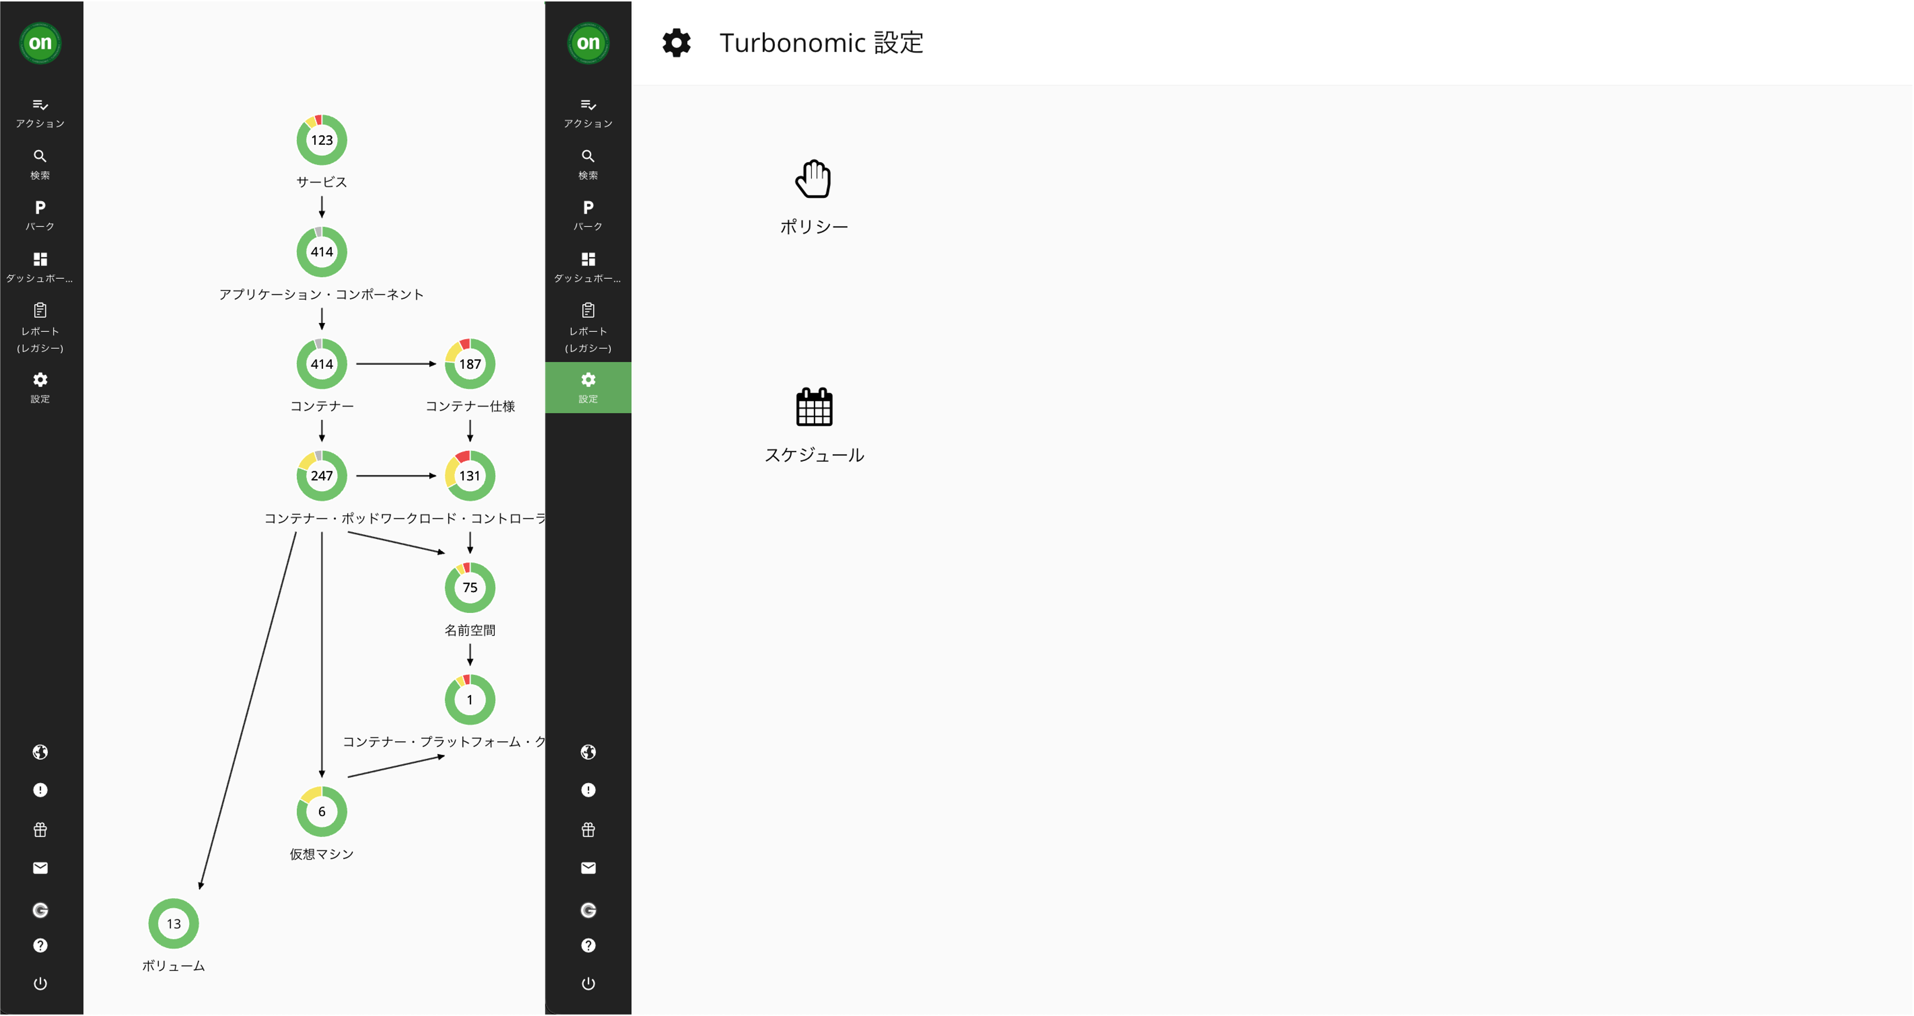Click the サービス 123 donut node
Image resolution: width=1914 pixels, height=1016 pixels.
click(x=322, y=140)
